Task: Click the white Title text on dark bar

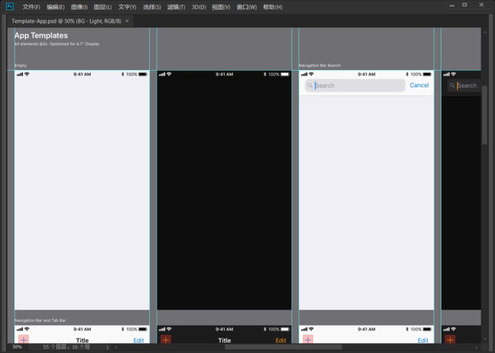Action: (224, 341)
